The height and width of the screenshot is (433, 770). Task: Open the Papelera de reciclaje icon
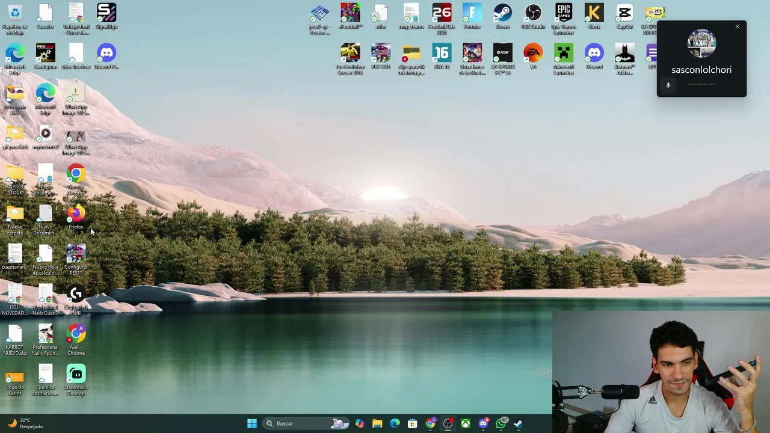15,19
